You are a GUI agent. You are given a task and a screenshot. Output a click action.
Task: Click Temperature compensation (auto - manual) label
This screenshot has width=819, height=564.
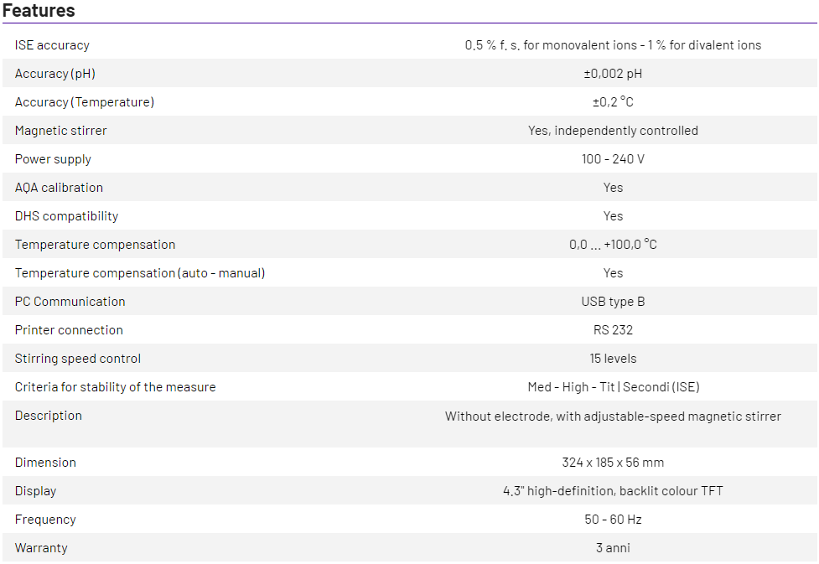pyautogui.click(x=140, y=273)
